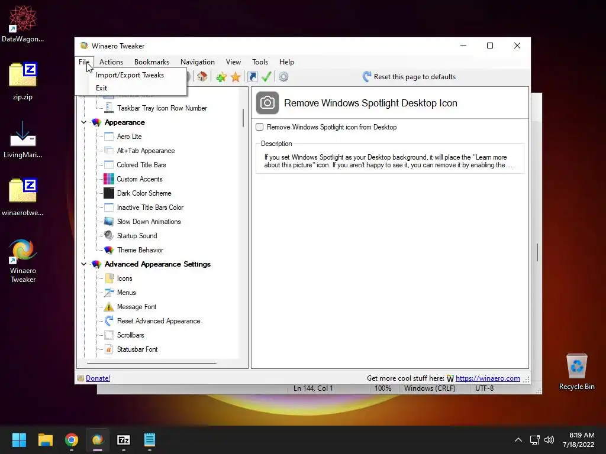Click Windows (CRLF) in Notepad status bar
Screen dimensions: 606x454
pos(430,388)
